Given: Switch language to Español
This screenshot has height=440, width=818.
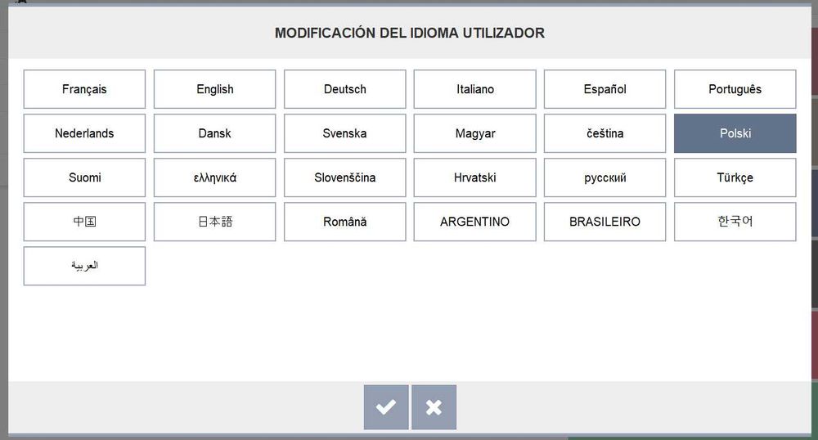Looking at the screenshot, I should (x=605, y=89).
